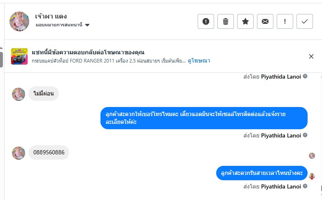This screenshot has width=322, height=200.
Task: Click the blue 'ลูกค้าสะดวกรับสายเวลาไหนบ้างคะ' message bubble
Action: click(x=262, y=173)
